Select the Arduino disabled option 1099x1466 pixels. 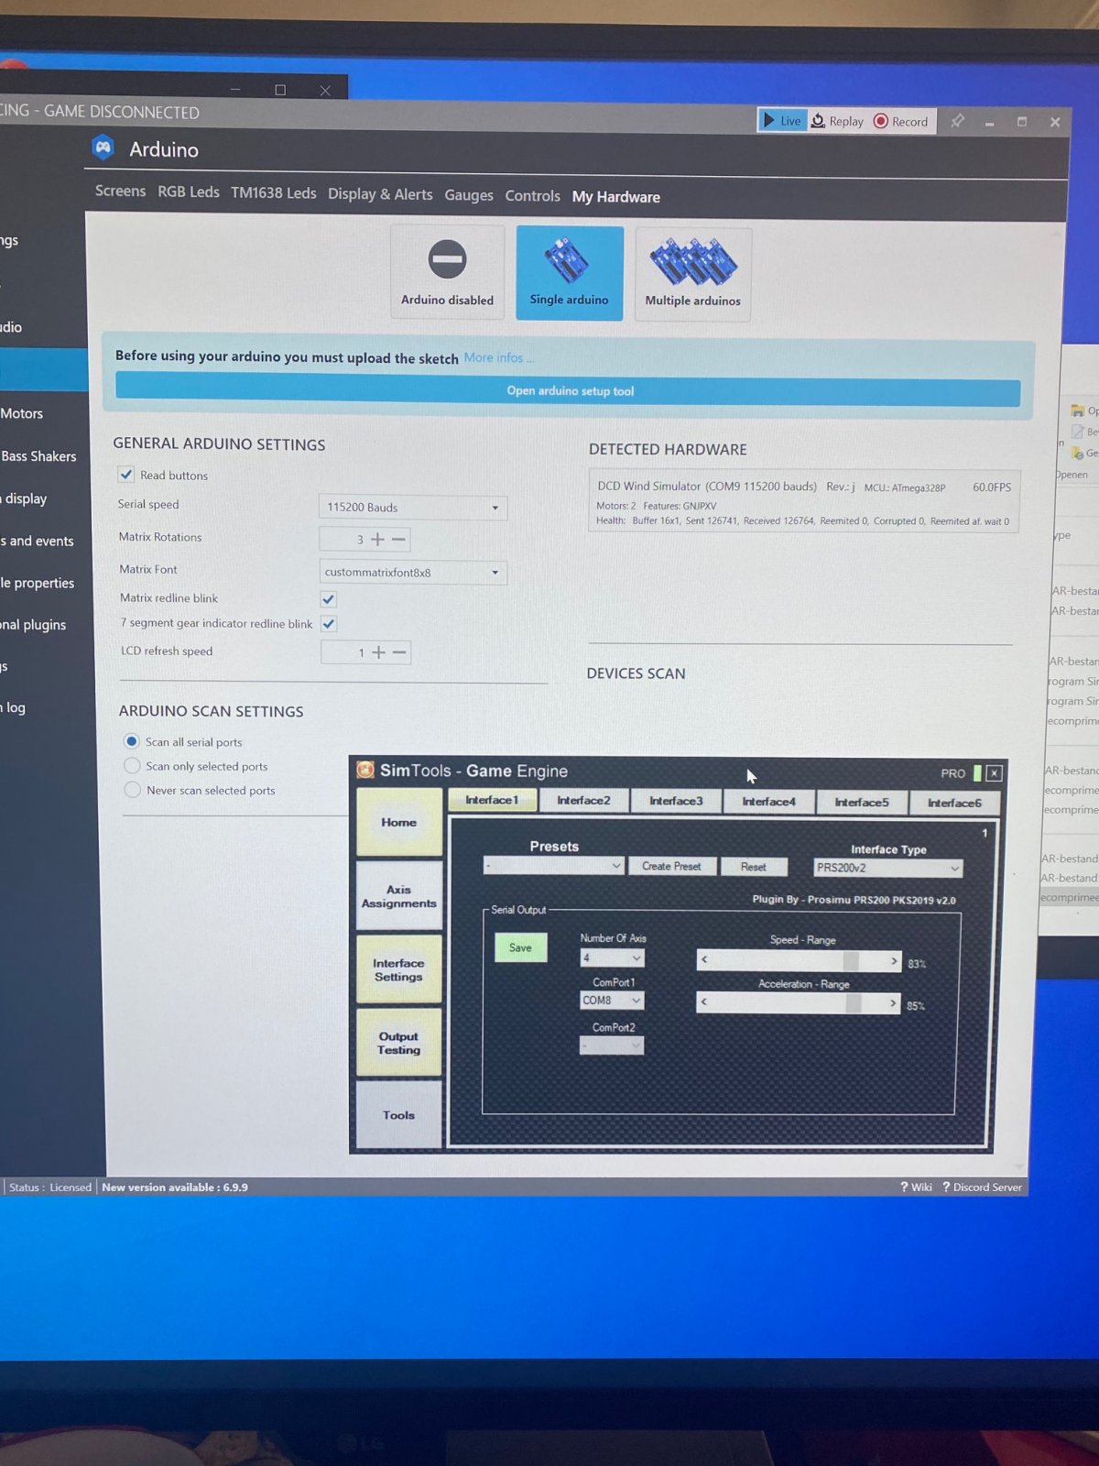pos(447,272)
